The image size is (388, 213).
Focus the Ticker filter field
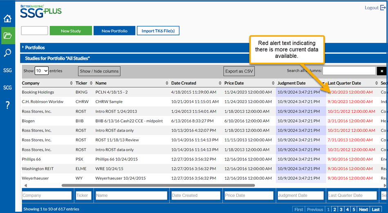pyautogui.click(x=84, y=195)
